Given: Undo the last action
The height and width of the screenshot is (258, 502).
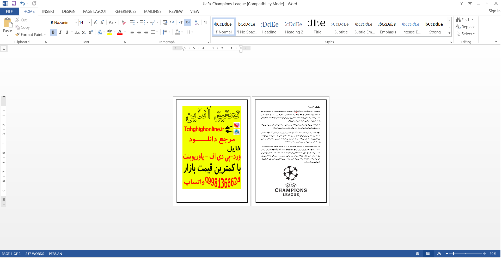Looking at the screenshot, I should (x=22, y=4).
